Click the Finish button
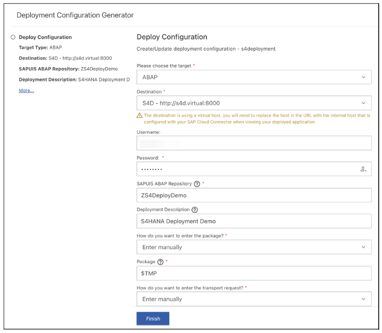The image size is (382, 333). coord(153,318)
